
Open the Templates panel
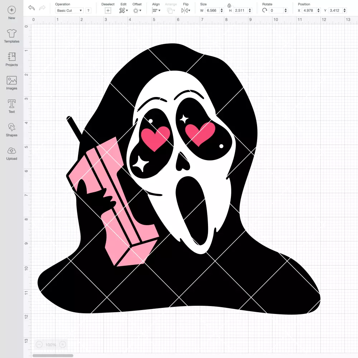coord(12,36)
